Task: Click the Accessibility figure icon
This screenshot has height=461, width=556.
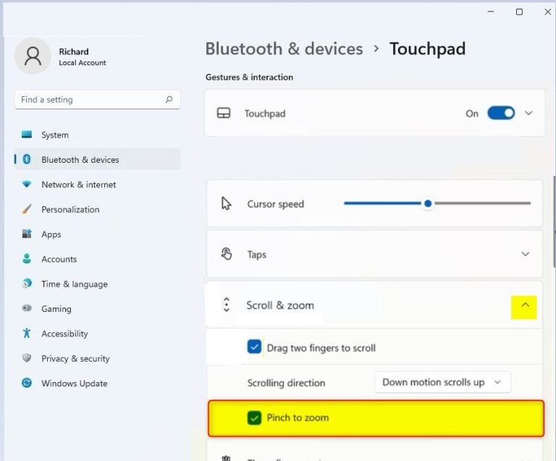Action: pyautogui.click(x=27, y=333)
